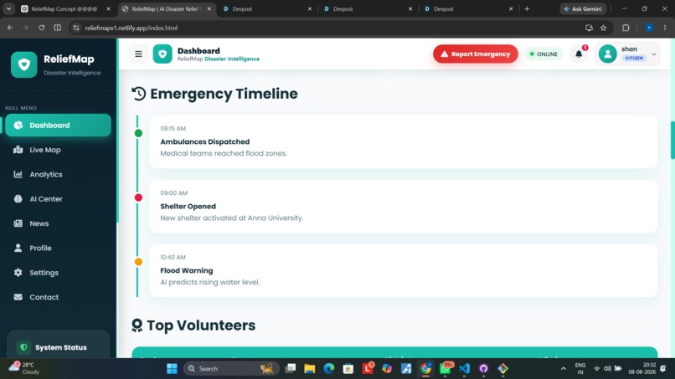This screenshot has width=675, height=379.
Task: Click the Live Map map icon
Action: pyautogui.click(x=18, y=150)
